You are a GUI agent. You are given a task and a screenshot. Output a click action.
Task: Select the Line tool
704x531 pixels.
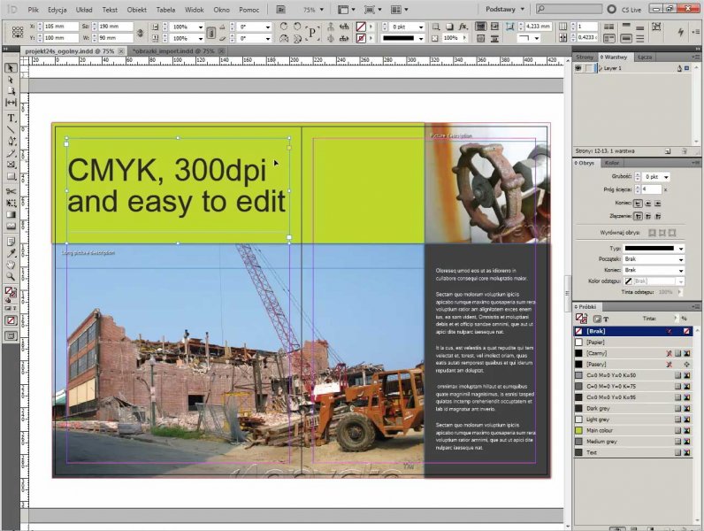point(11,129)
